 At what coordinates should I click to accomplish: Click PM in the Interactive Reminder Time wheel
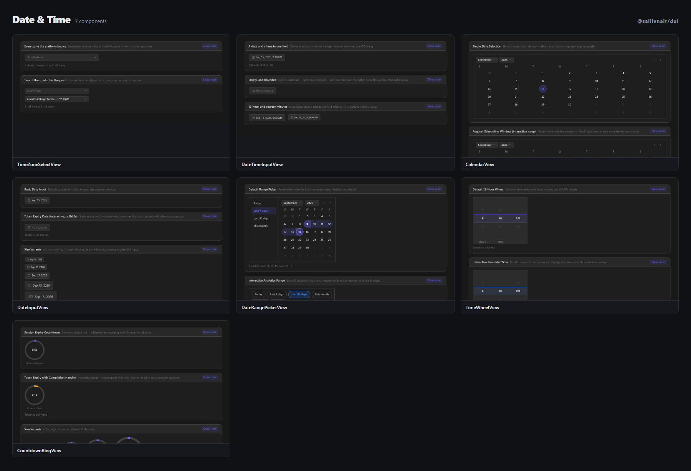(518, 291)
